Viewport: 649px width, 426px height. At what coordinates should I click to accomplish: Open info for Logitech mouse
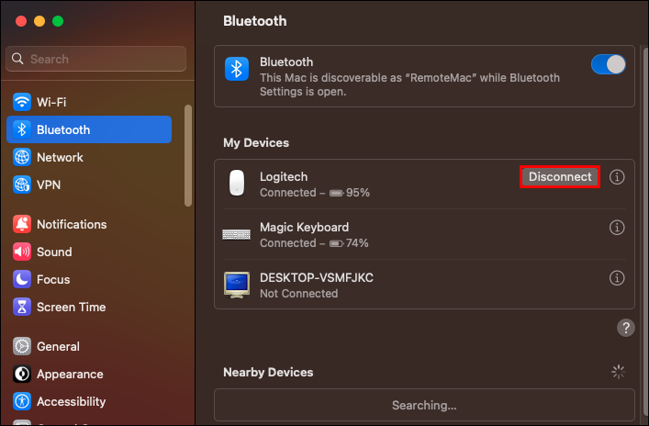[617, 177]
